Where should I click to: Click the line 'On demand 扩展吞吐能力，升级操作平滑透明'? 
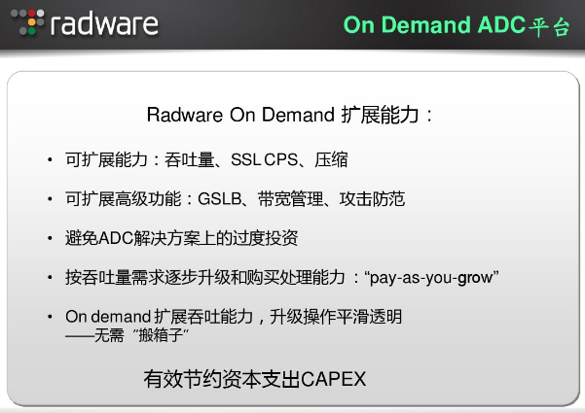pyautogui.click(x=234, y=317)
